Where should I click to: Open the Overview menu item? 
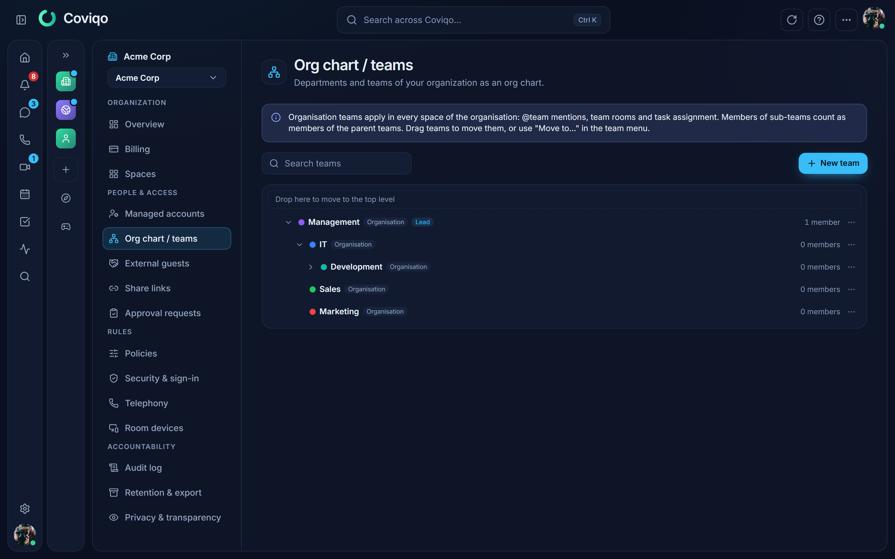(167, 124)
